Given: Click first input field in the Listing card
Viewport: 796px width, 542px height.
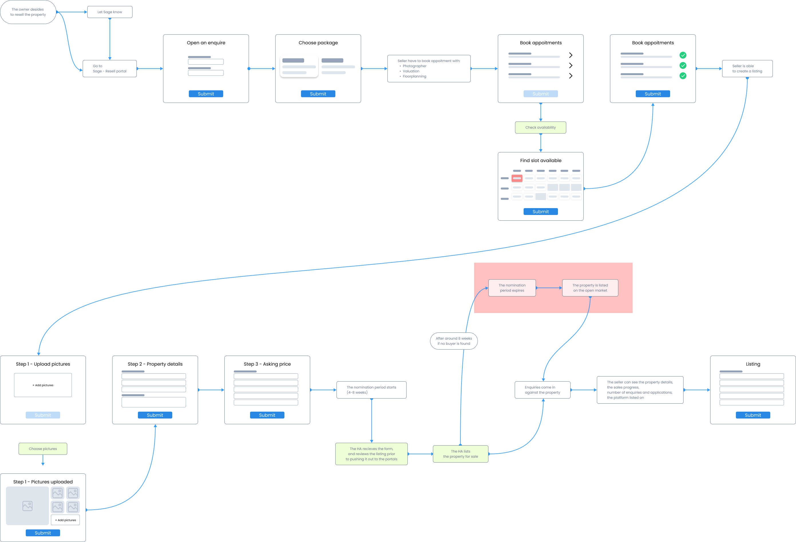Looking at the screenshot, I should click(x=752, y=376).
